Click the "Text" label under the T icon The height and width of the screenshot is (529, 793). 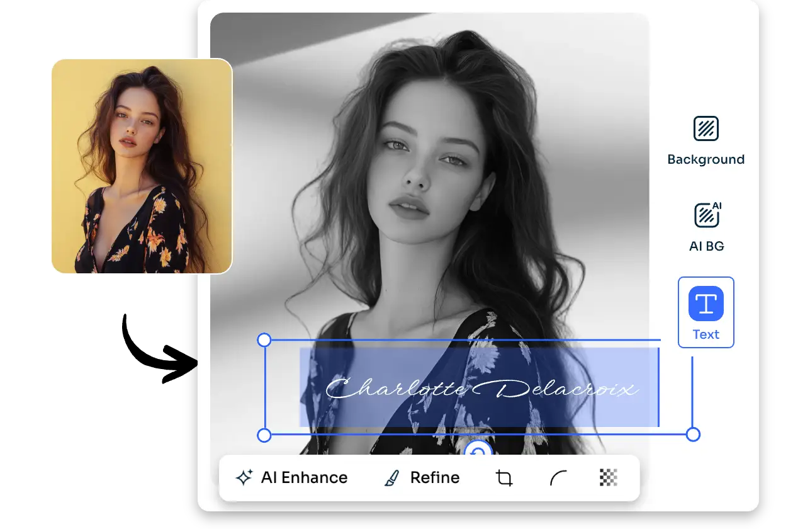click(706, 334)
